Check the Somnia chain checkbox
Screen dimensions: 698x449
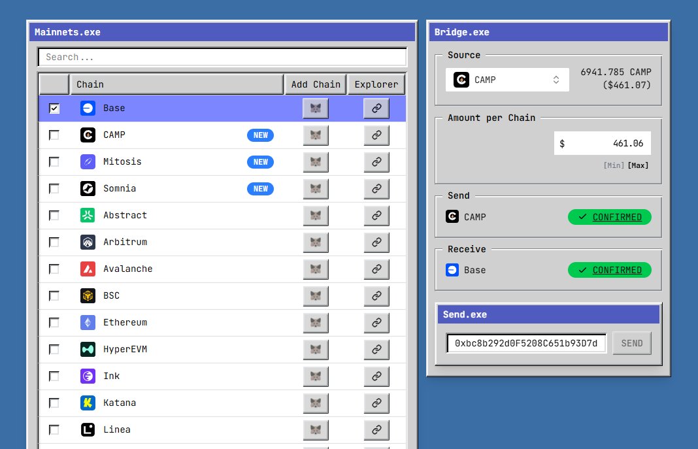click(x=54, y=189)
